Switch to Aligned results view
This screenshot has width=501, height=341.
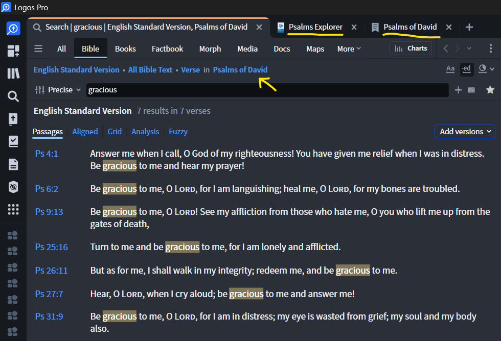click(85, 132)
